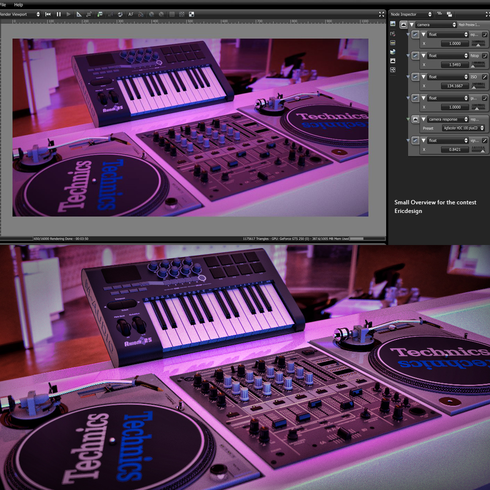Click the stacked windows icon in Node Inspector

[x=449, y=14]
